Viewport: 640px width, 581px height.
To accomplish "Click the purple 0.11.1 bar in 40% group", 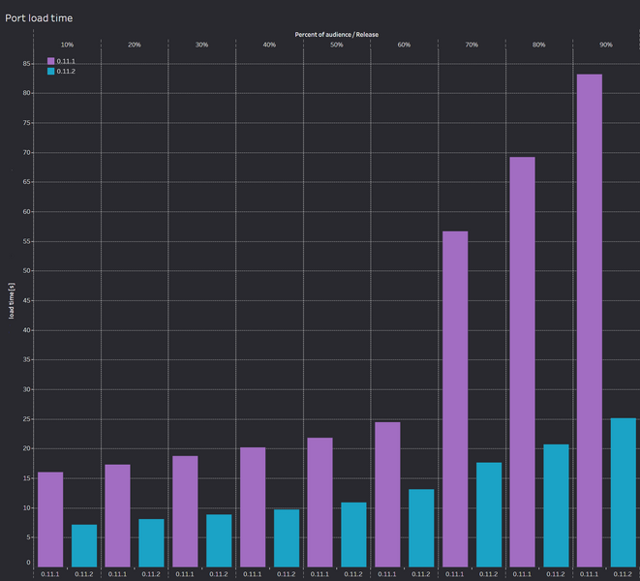I will (253, 507).
